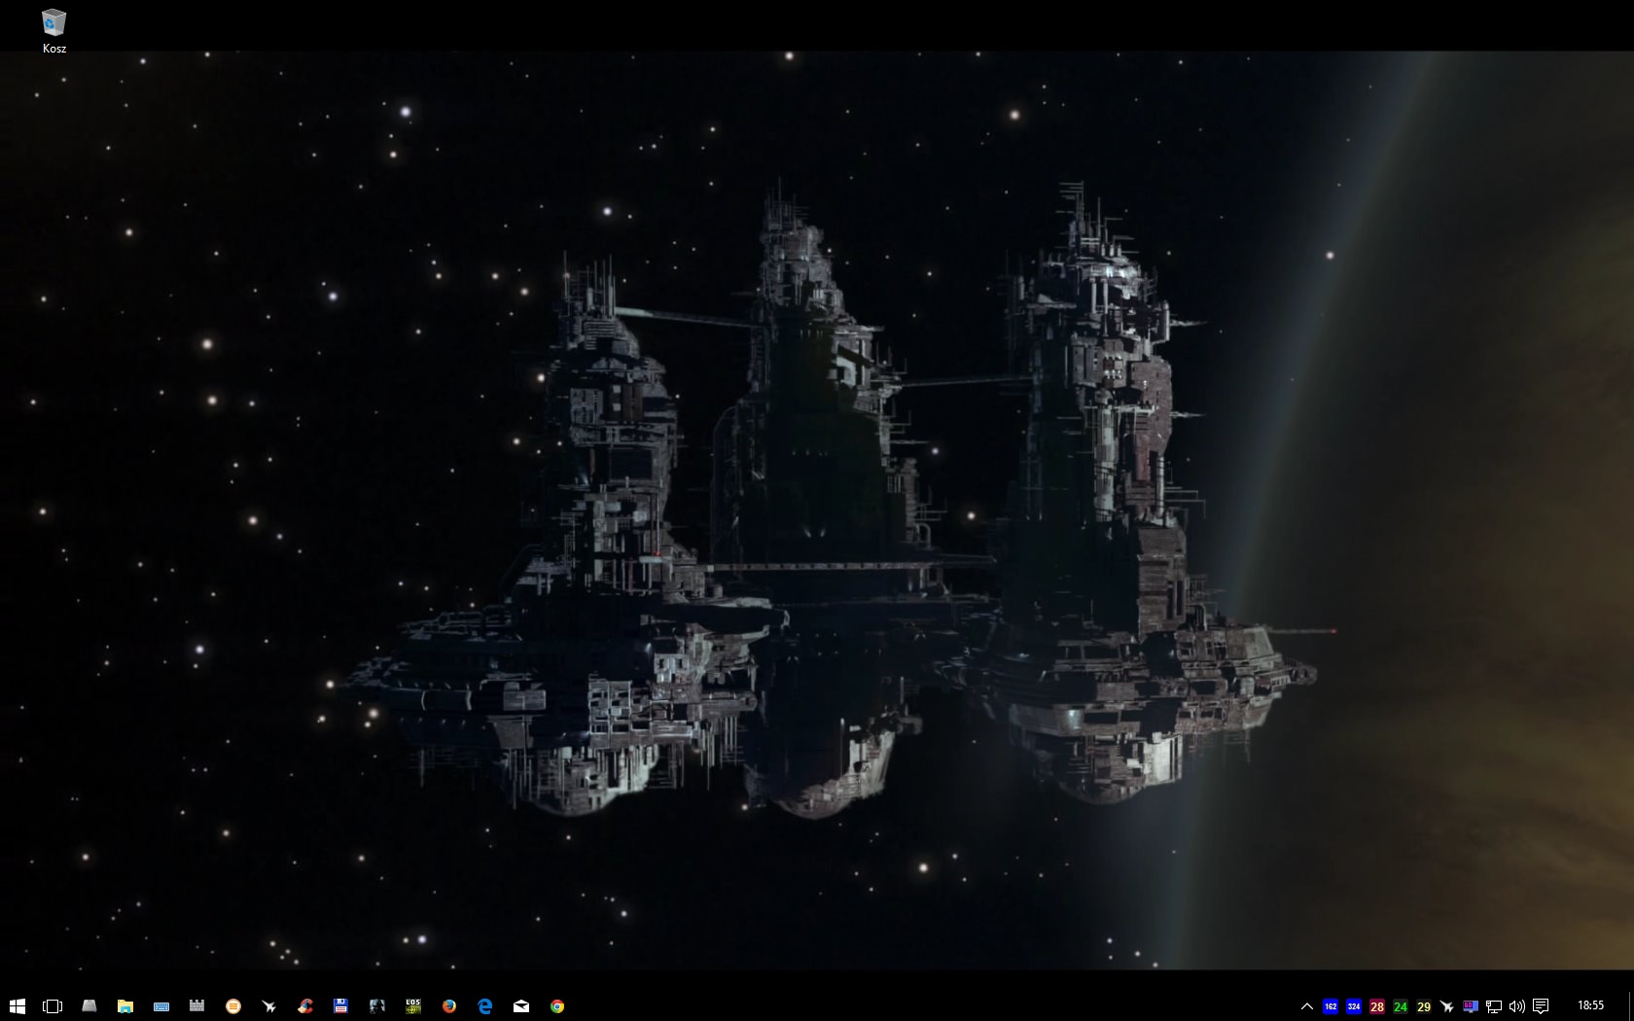Open the blue floppy disk taskbar app
This screenshot has width=1634, height=1021.
tap(340, 1006)
